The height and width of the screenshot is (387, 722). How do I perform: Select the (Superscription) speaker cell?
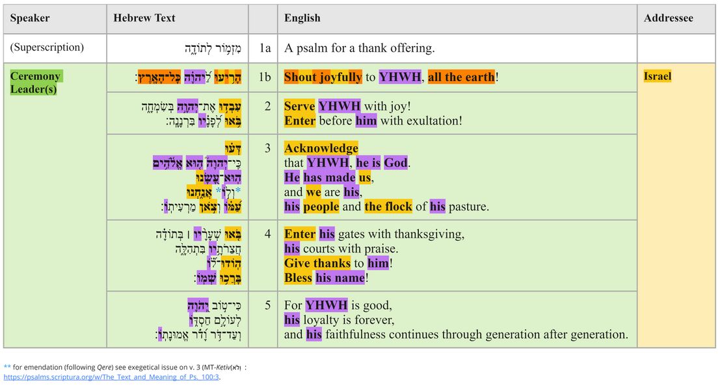click(47, 47)
